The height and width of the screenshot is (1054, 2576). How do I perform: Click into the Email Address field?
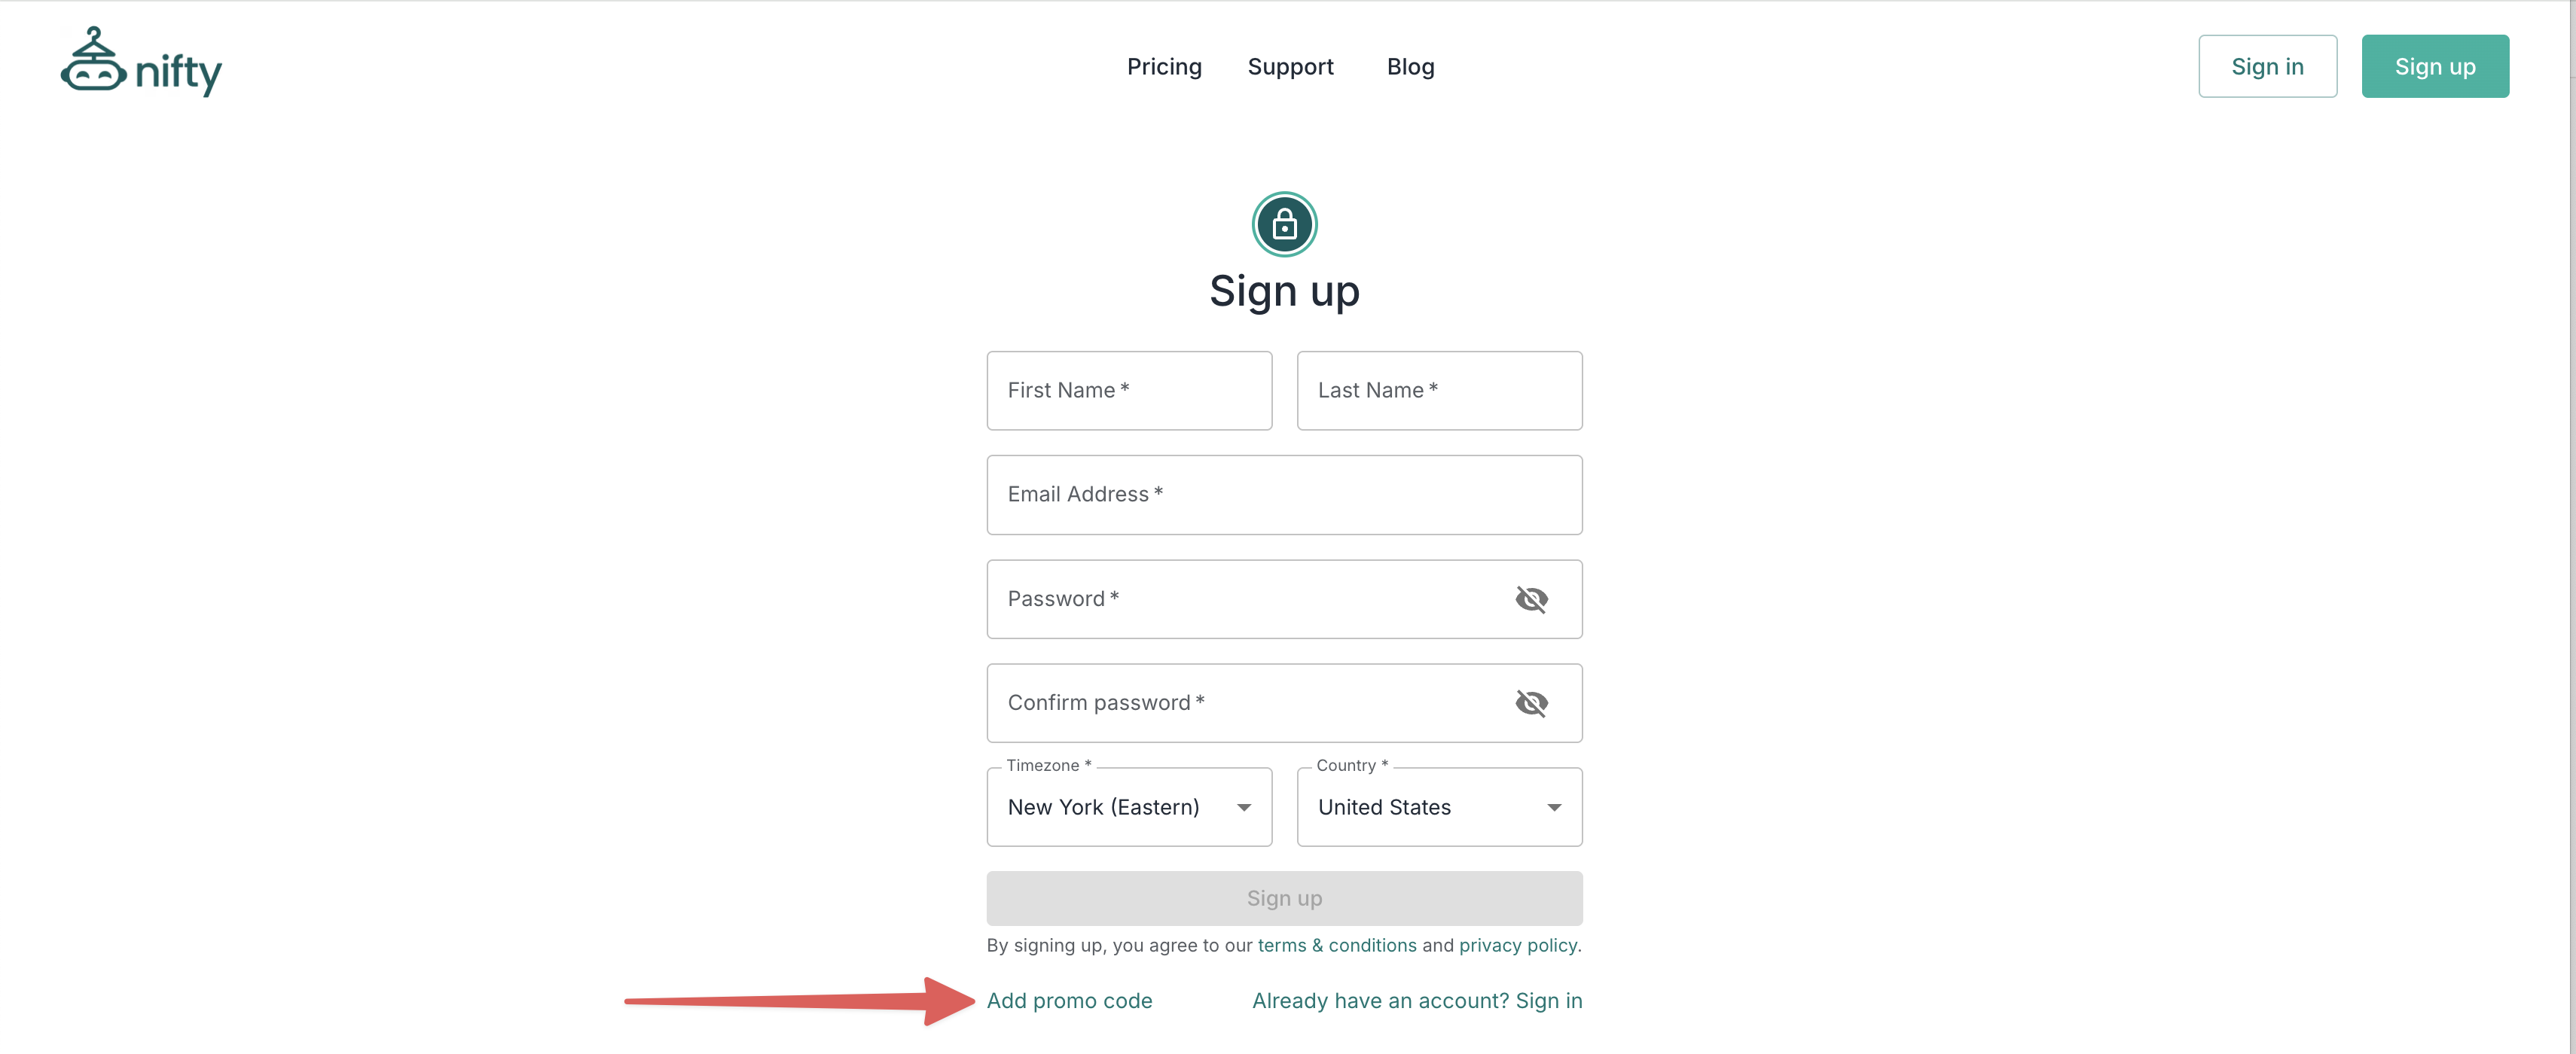coord(1284,495)
